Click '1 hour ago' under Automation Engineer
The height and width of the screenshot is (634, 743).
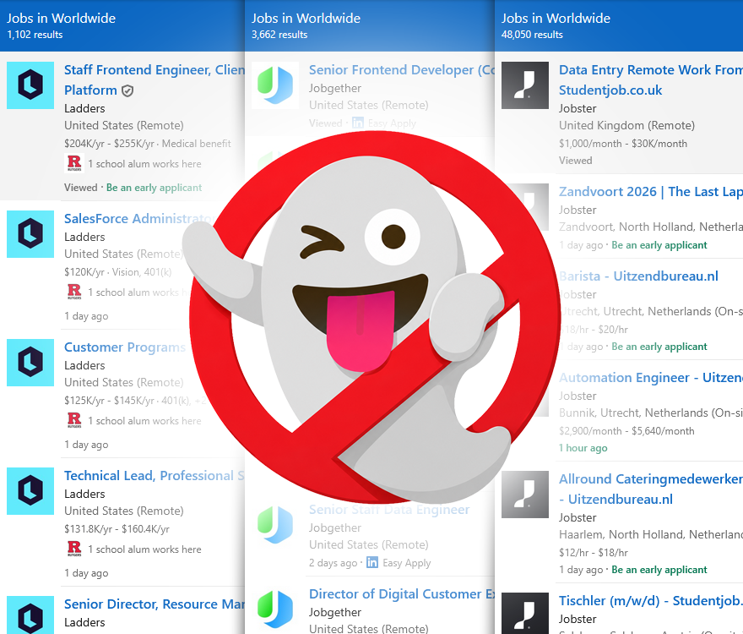(583, 448)
